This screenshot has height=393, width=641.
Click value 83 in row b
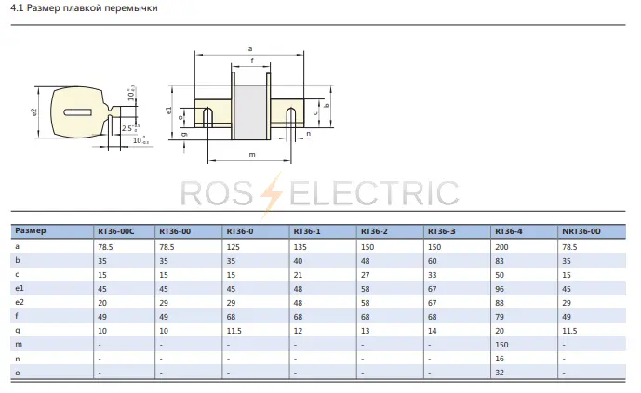[500, 261]
